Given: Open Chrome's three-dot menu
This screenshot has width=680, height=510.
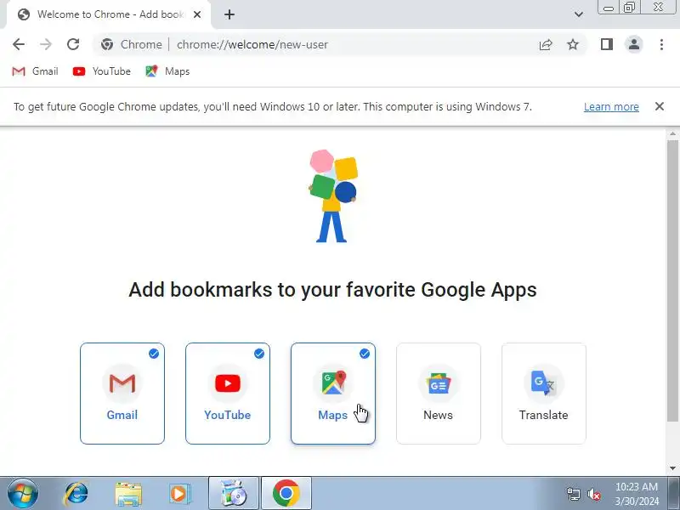Looking at the screenshot, I should tap(661, 44).
